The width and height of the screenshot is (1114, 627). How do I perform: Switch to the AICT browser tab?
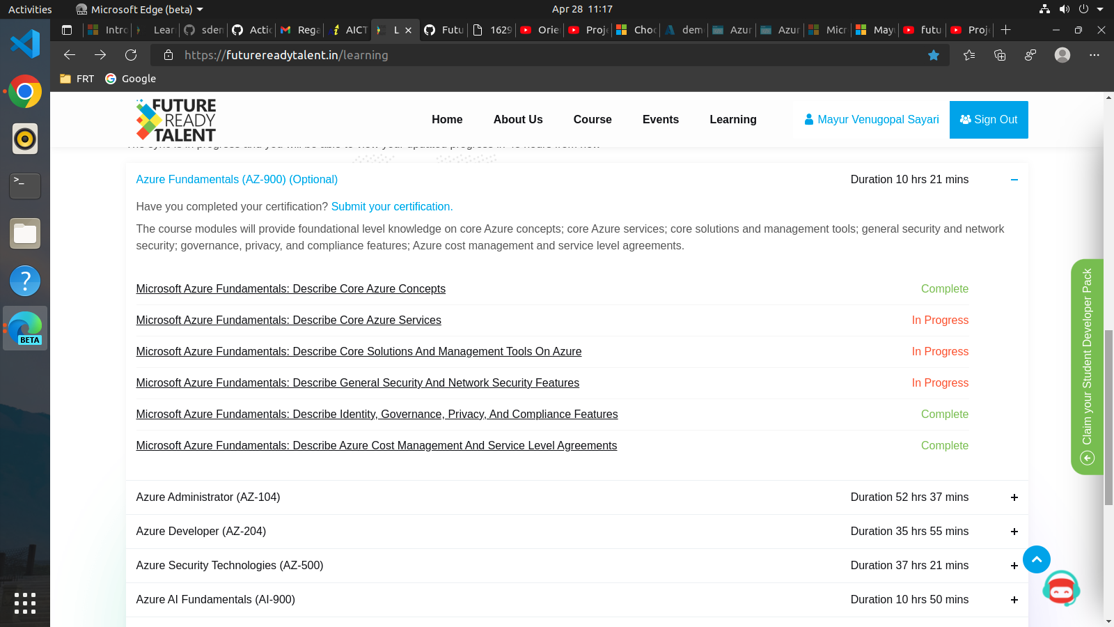349,30
